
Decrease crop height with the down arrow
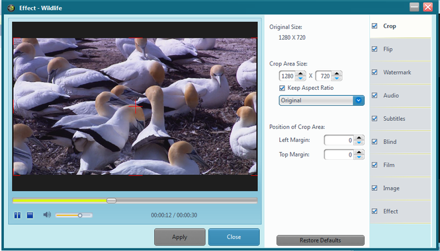[337, 78]
